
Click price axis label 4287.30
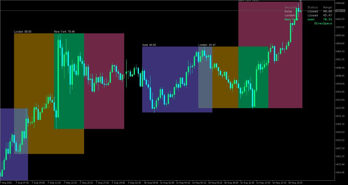coord(340,148)
